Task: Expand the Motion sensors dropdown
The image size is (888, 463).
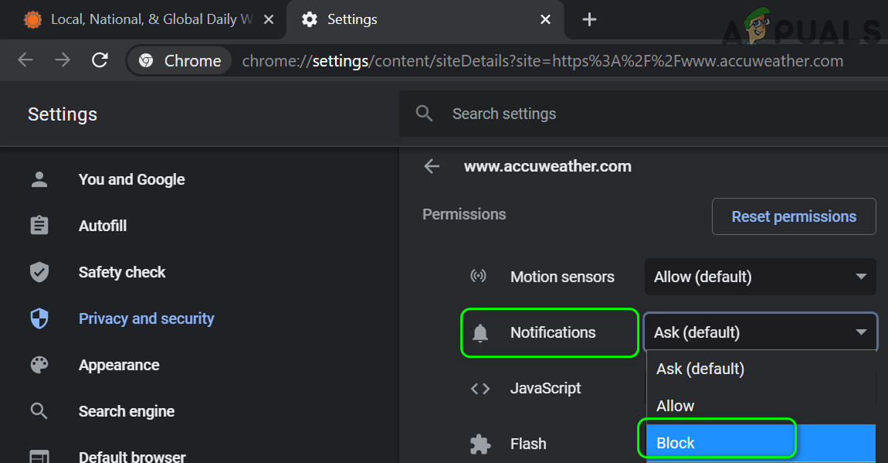Action: (x=760, y=277)
